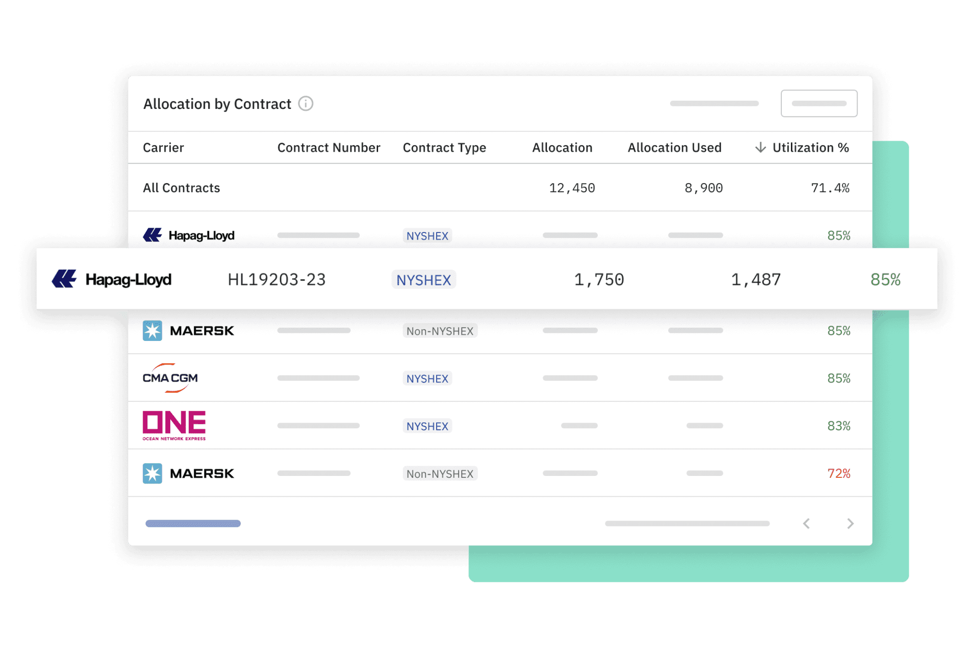
Task: Click the CMA CGM carrier logo
Action: click(x=170, y=378)
